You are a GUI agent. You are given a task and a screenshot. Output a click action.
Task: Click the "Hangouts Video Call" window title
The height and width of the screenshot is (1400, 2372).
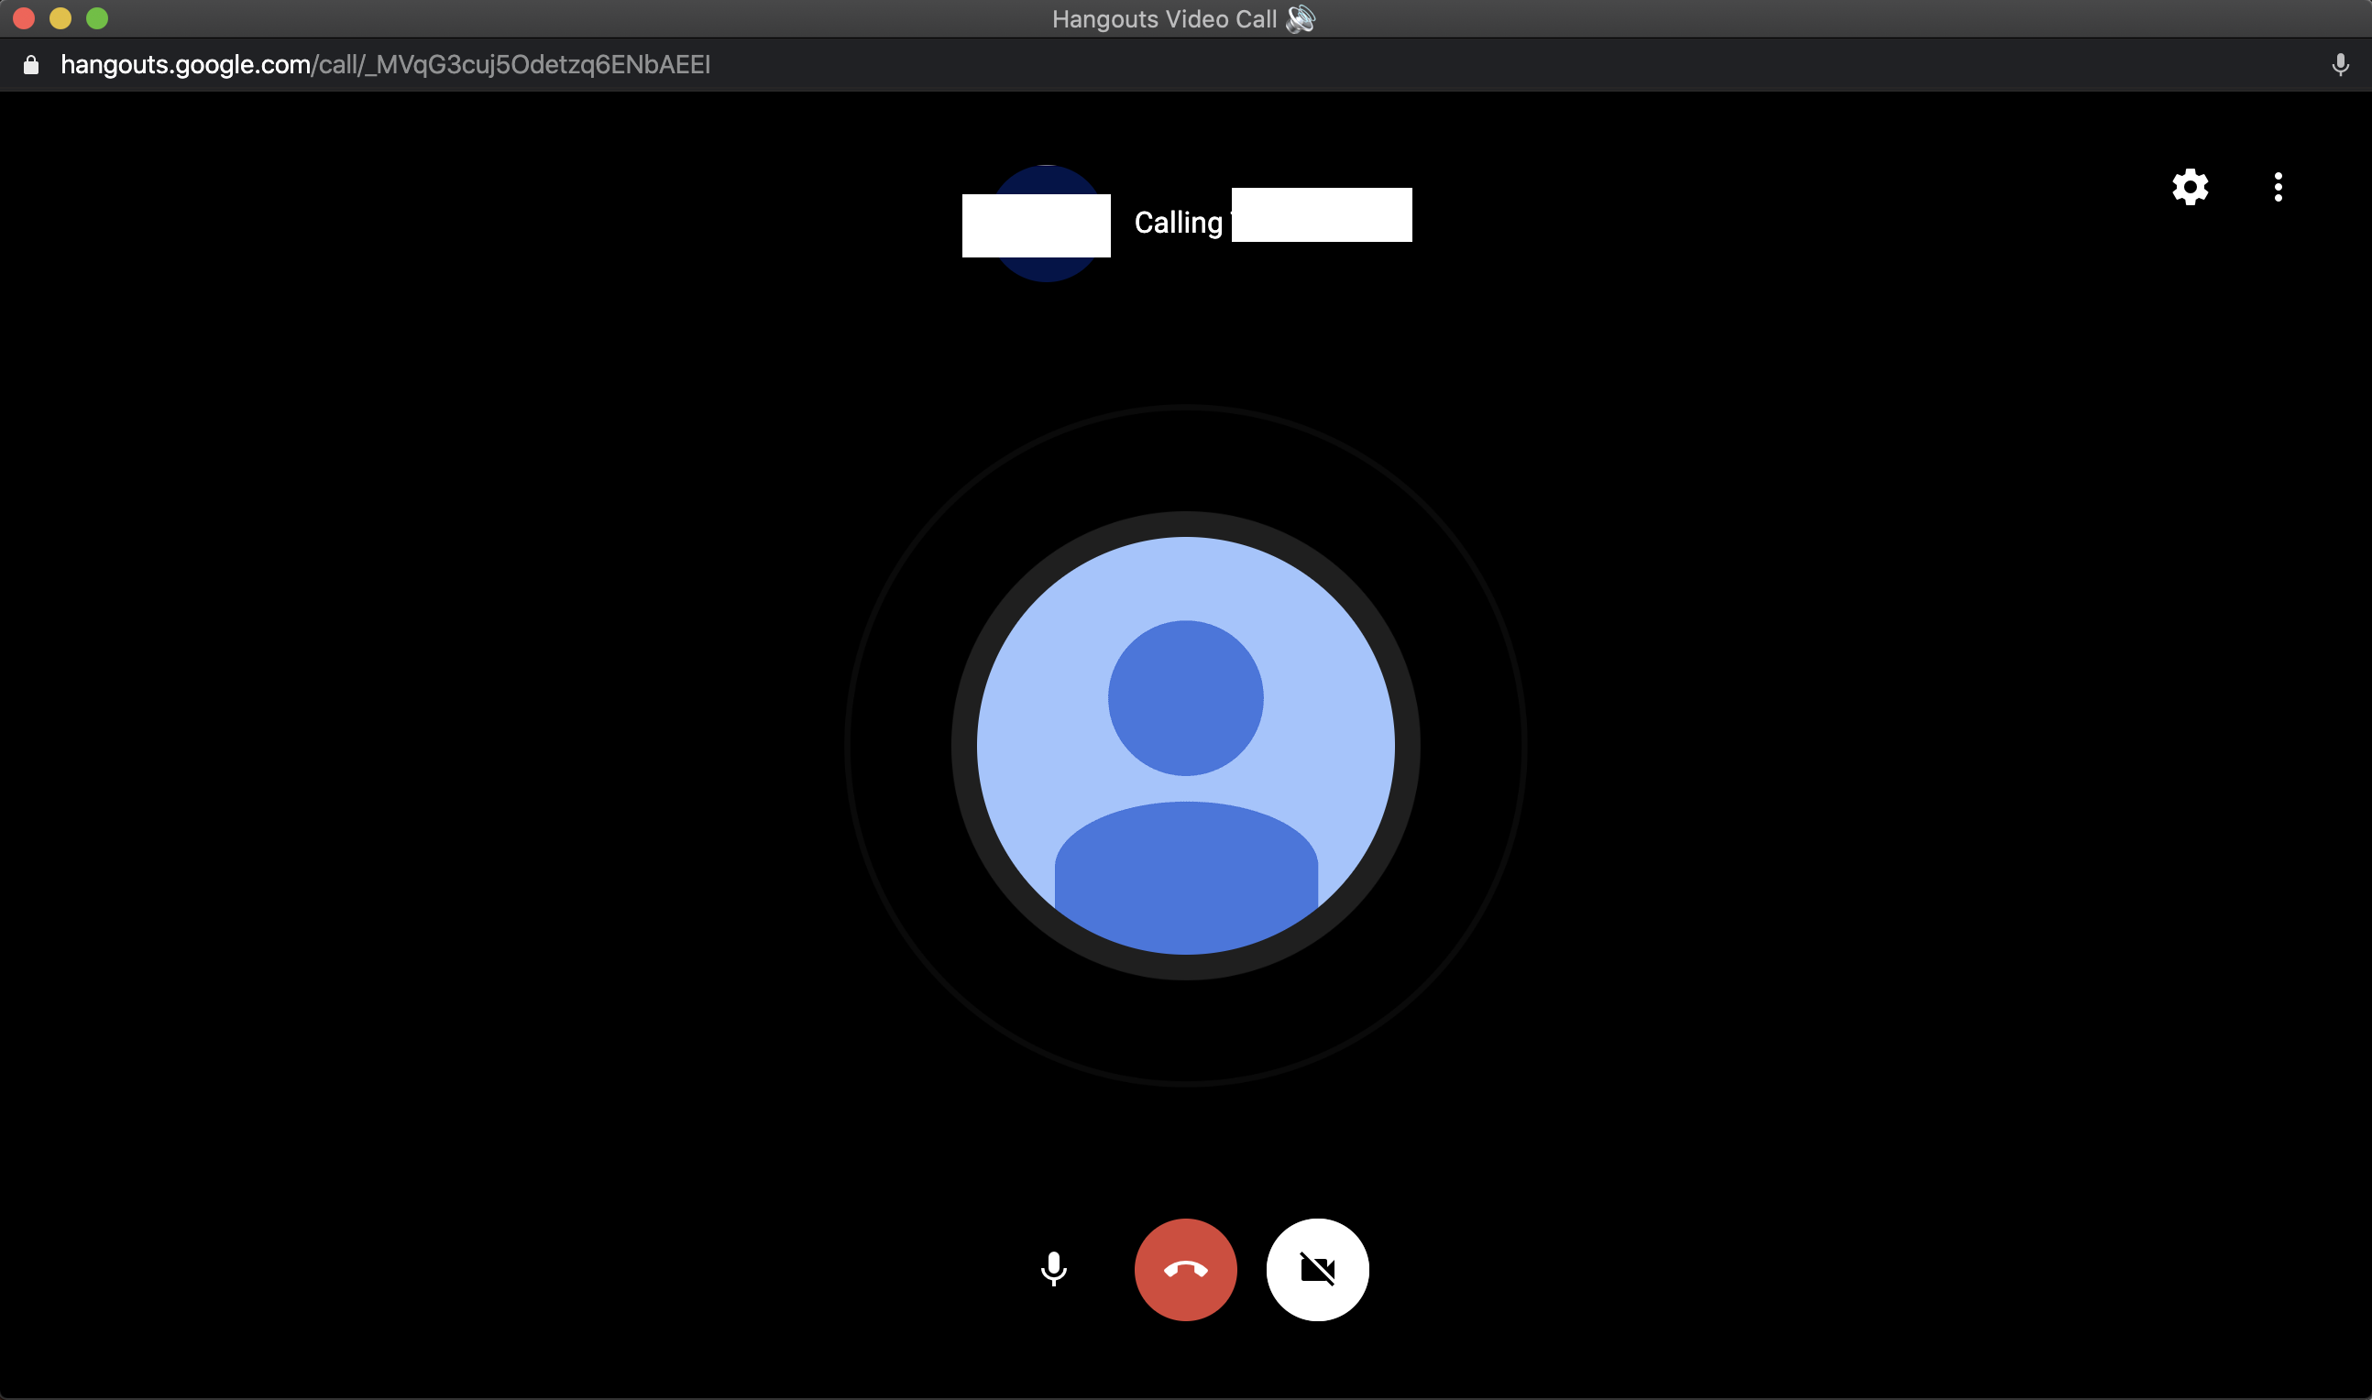click(x=1164, y=19)
